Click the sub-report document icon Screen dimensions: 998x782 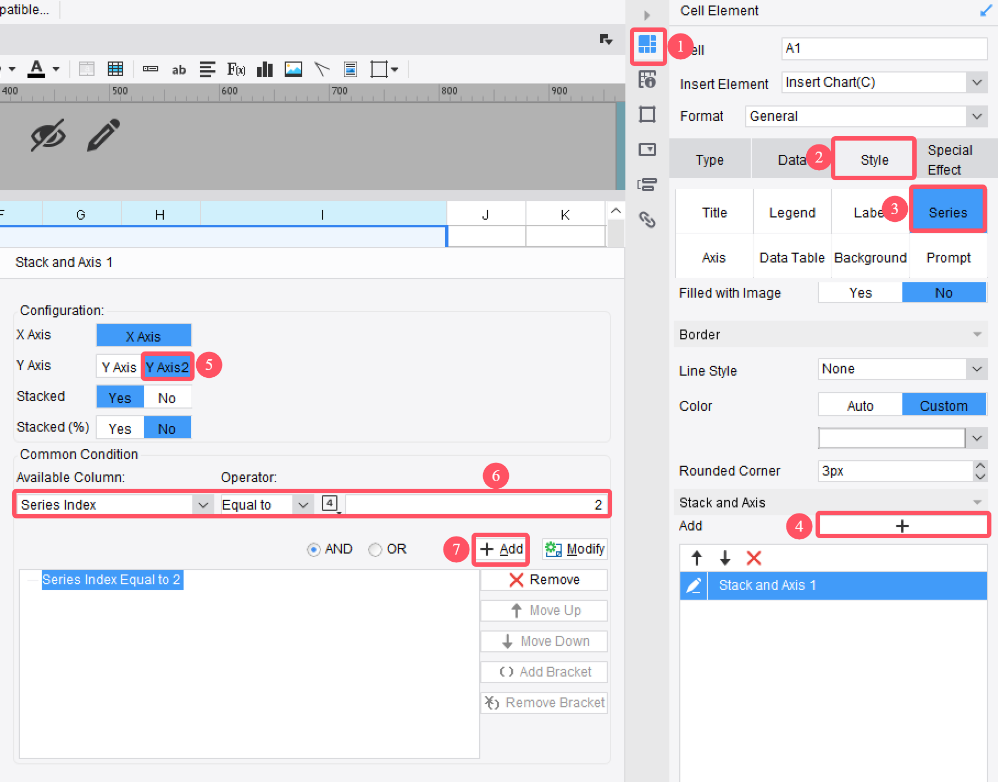click(350, 69)
